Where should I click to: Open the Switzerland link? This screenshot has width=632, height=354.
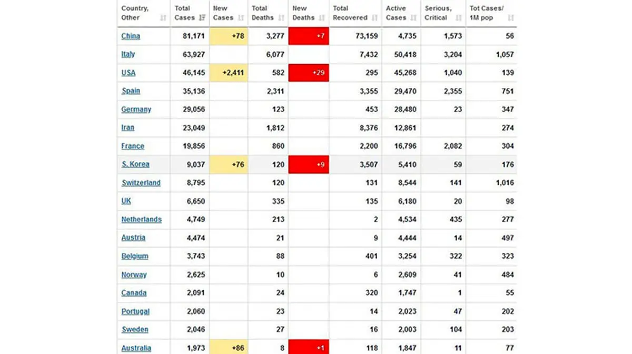click(141, 183)
